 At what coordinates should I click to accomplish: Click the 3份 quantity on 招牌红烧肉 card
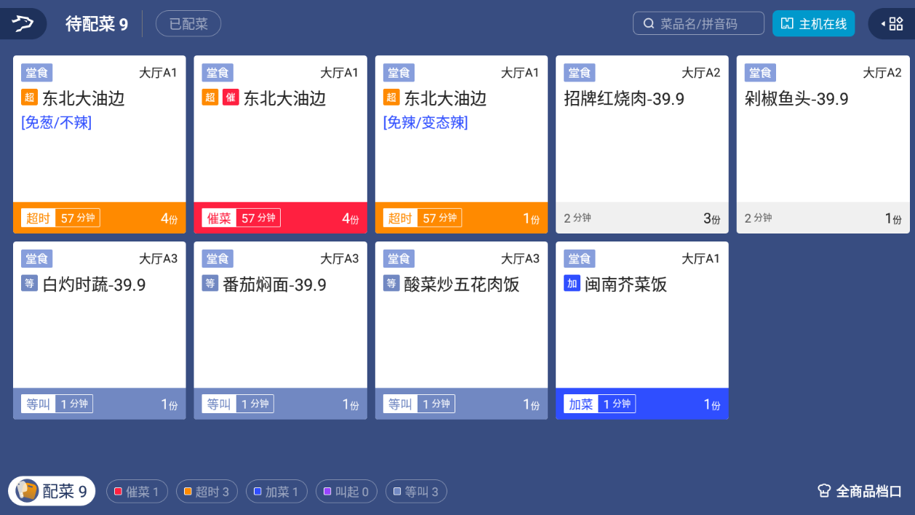click(711, 218)
